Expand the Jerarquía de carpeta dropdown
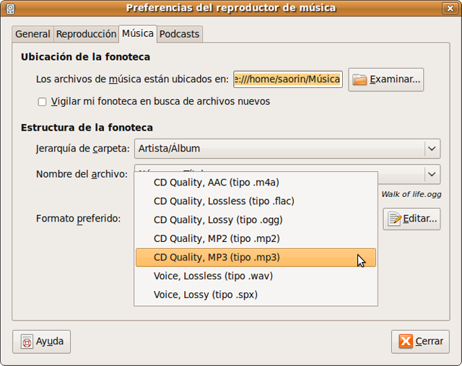The width and height of the screenshot is (462, 366). [287, 149]
